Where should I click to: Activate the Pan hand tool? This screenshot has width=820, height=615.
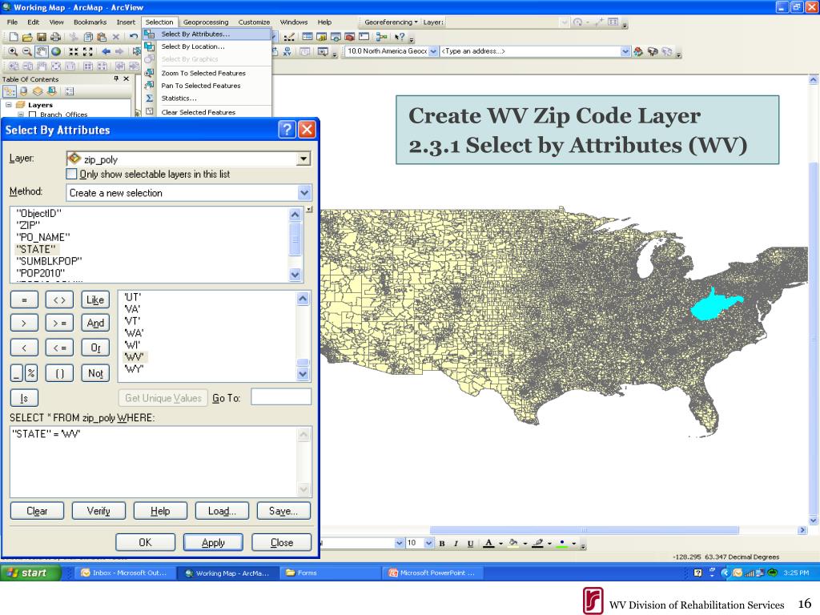42,51
